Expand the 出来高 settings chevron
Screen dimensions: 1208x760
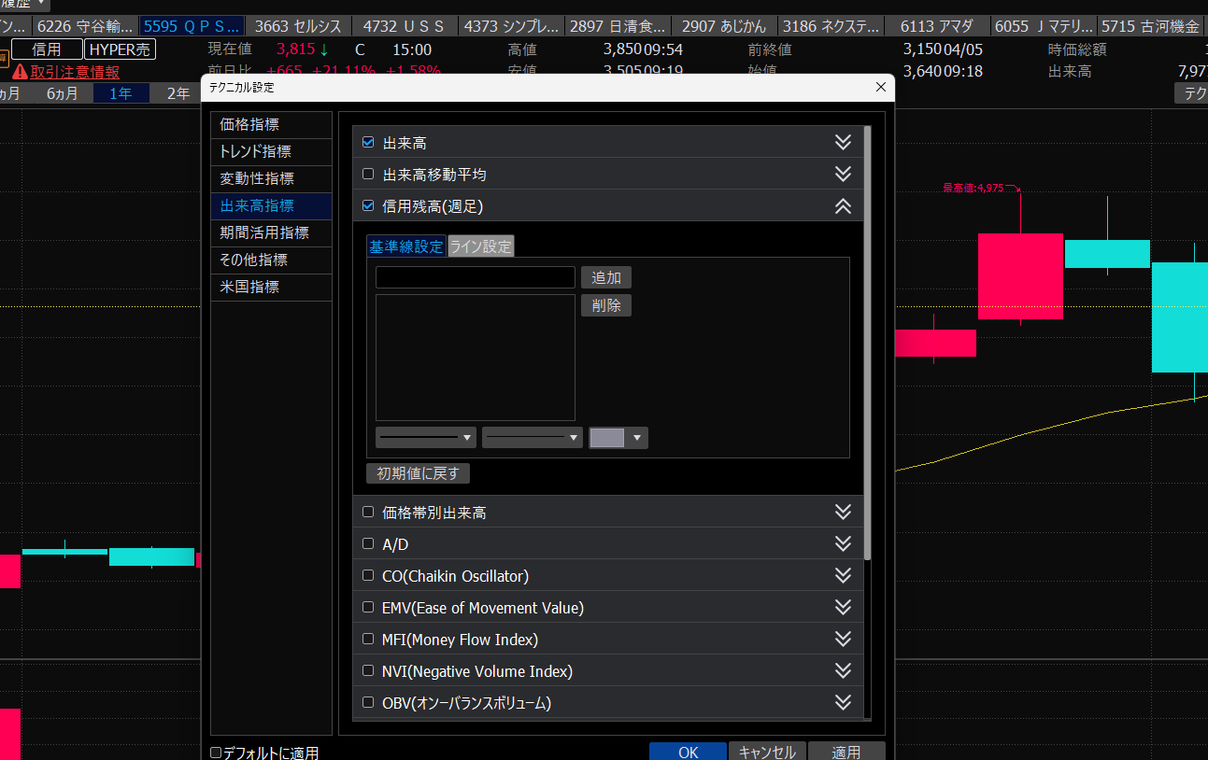(843, 142)
